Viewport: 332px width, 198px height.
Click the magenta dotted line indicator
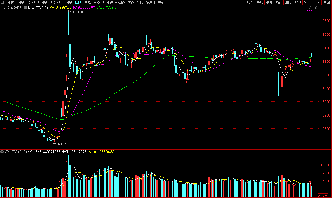309,10
